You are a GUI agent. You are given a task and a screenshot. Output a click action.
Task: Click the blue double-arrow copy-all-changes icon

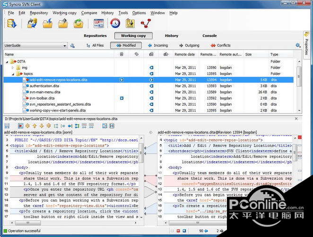coord(77,126)
